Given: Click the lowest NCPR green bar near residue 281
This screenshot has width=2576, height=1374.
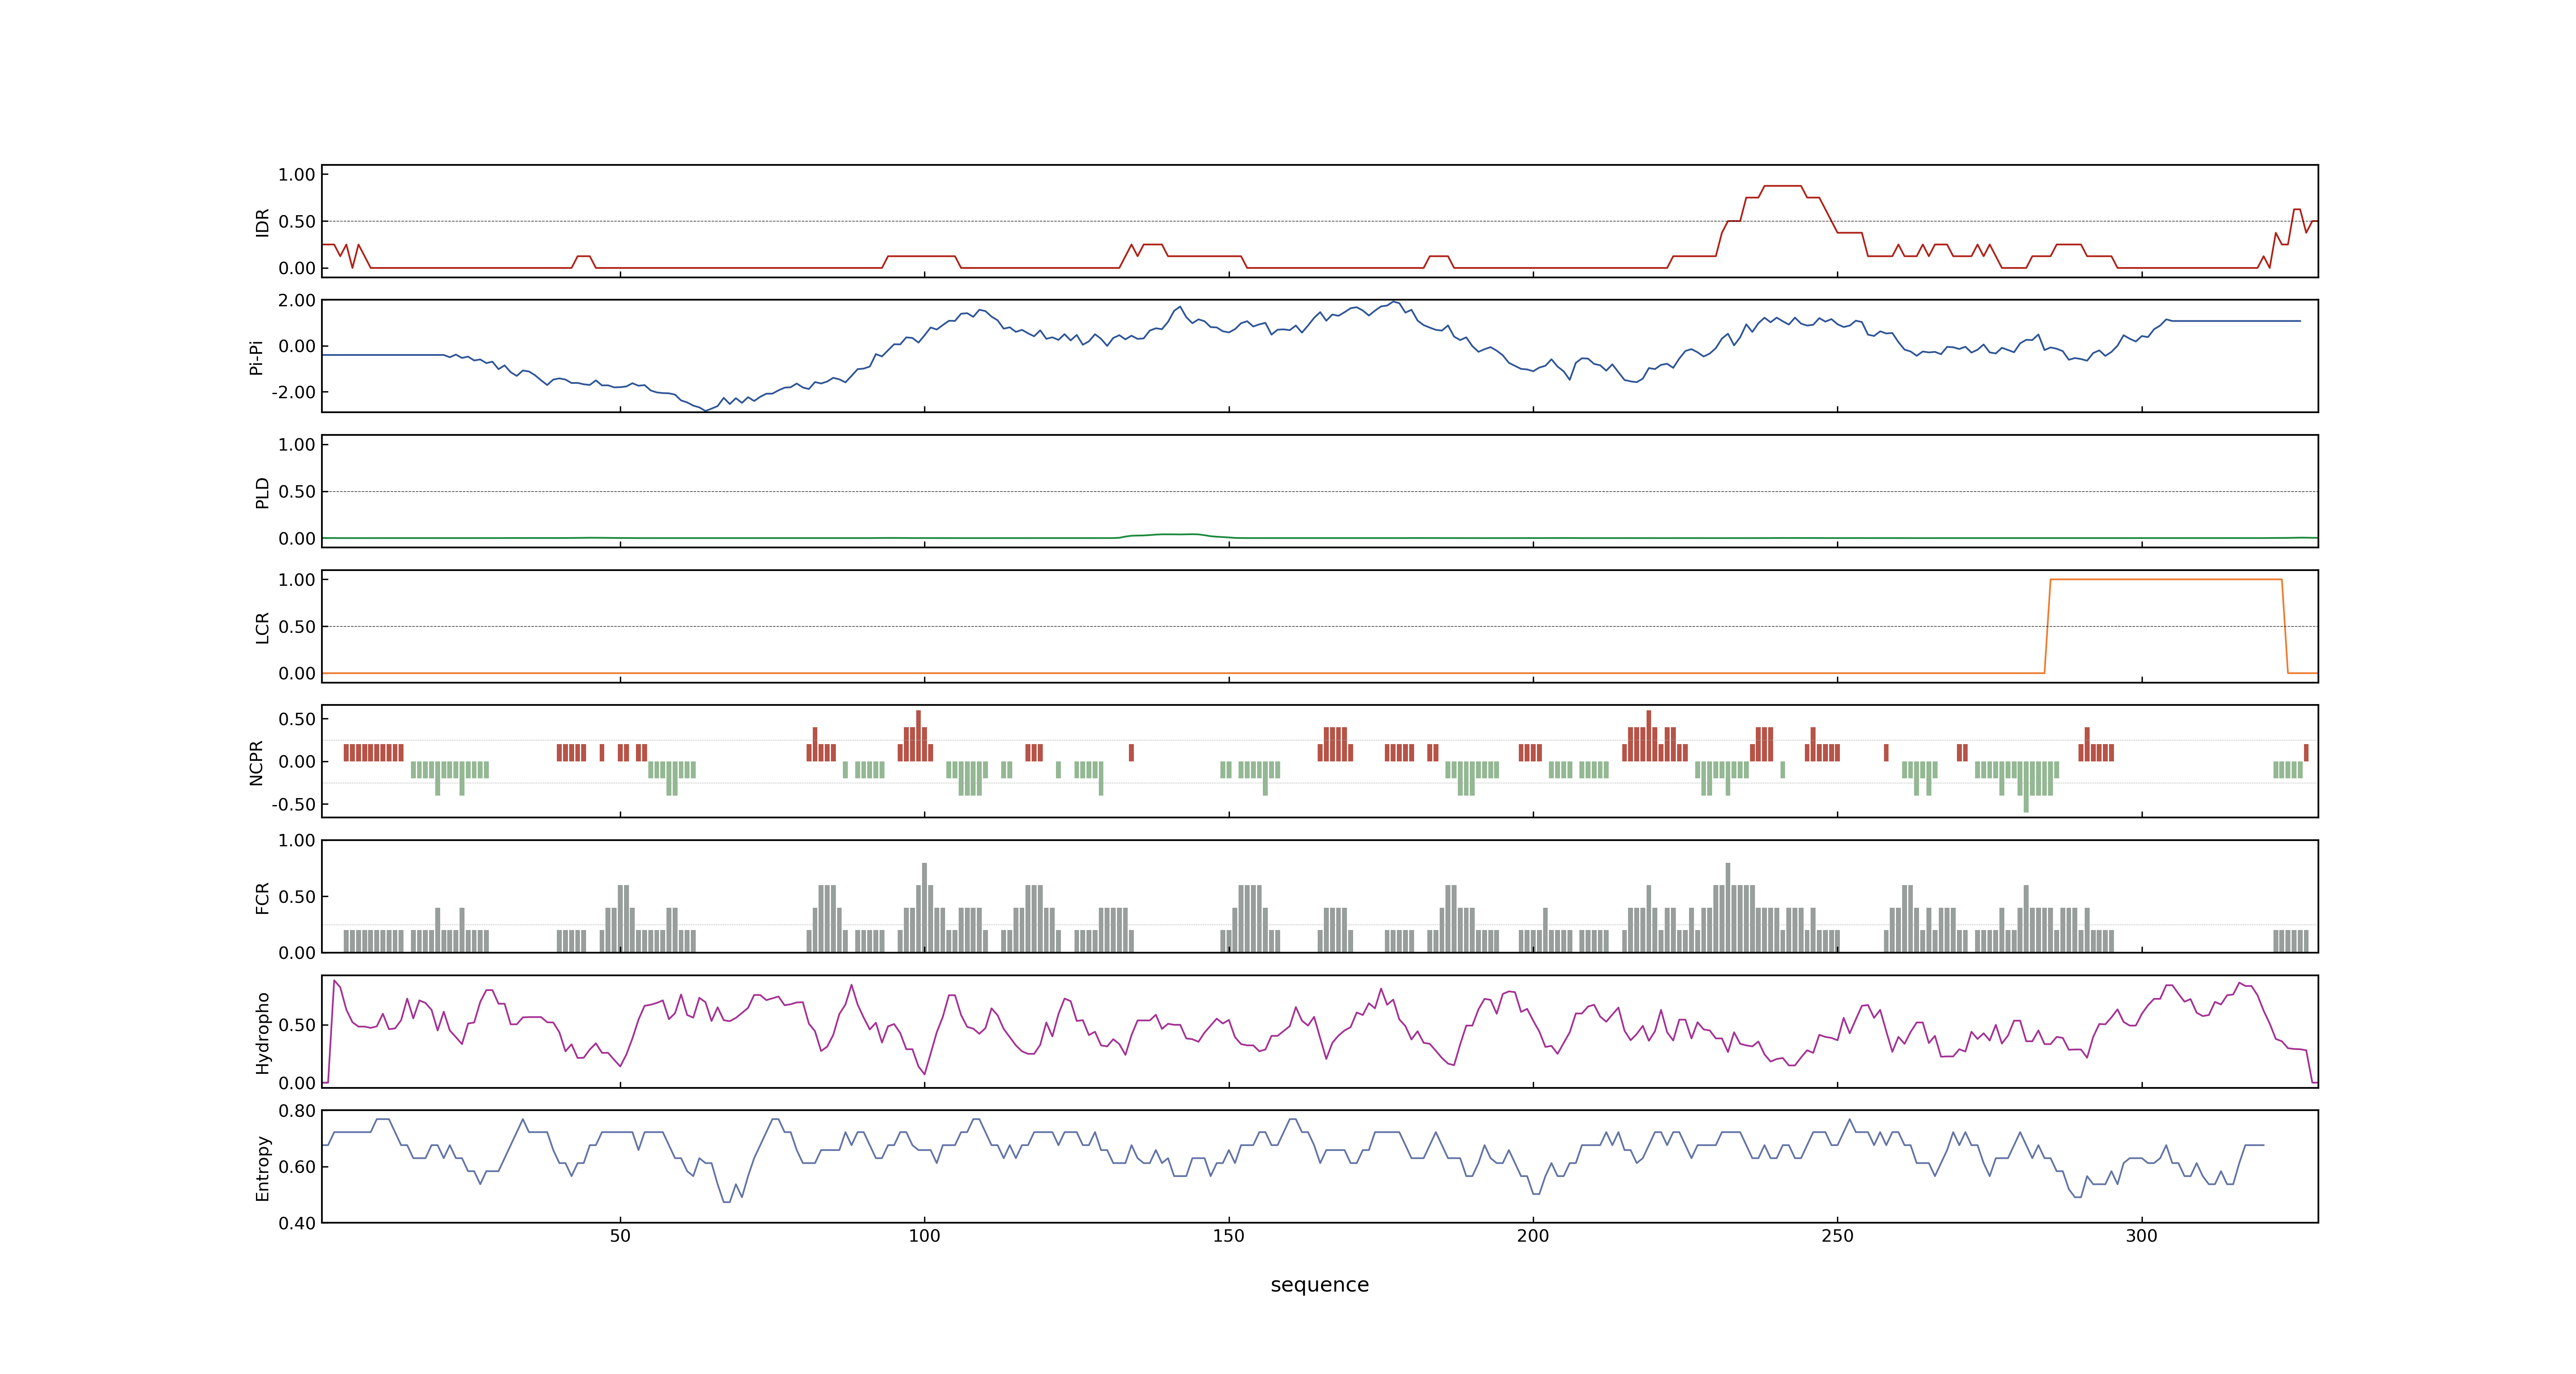Looking at the screenshot, I should click(x=2026, y=787).
